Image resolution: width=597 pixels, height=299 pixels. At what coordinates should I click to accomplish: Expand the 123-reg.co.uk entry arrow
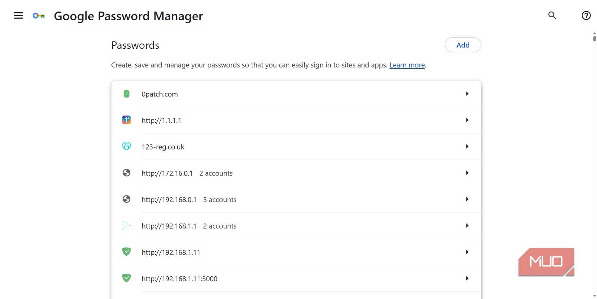tap(467, 147)
